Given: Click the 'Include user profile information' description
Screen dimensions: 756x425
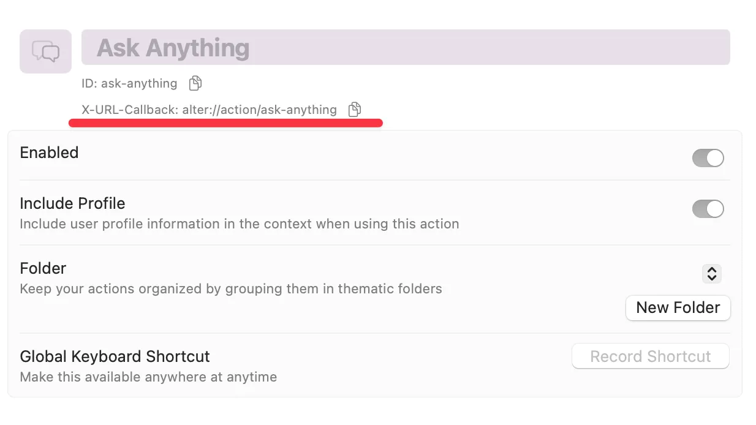Looking at the screenshot, I should (240, 224).
